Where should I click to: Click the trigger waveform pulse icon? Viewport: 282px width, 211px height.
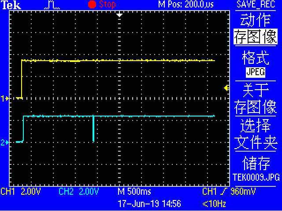(x=52, y=5)
